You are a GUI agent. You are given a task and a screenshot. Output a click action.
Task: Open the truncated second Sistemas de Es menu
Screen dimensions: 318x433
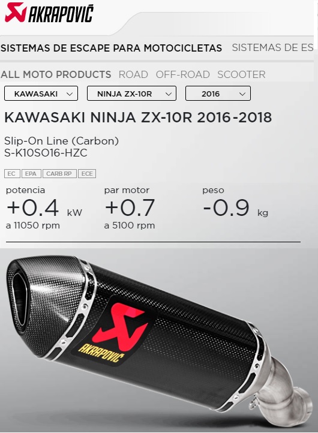(272, 48)
